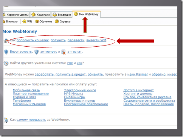Open the вывести WM link
183x137 pixels.
[x=96, y=40]
